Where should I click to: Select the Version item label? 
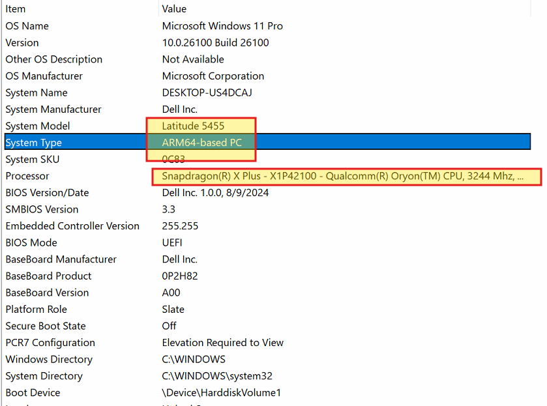[x=22, y=42]
